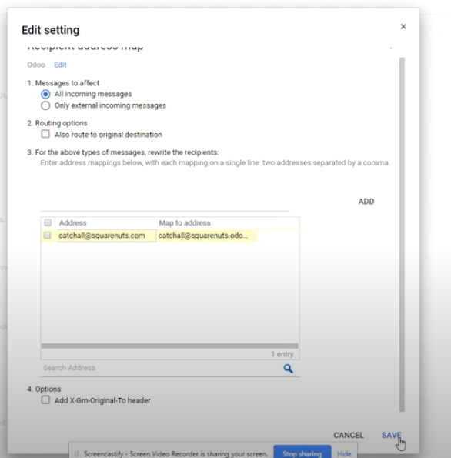Click the SAVE button
Viewport: 451px width, 458px height.
tap(392, 435)
